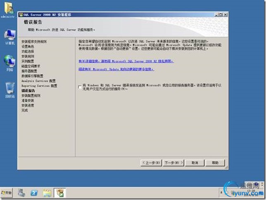Select the 数据库引擎配置 step
The width and height of the screenshot is (266, 200).
tap(32, 76)
